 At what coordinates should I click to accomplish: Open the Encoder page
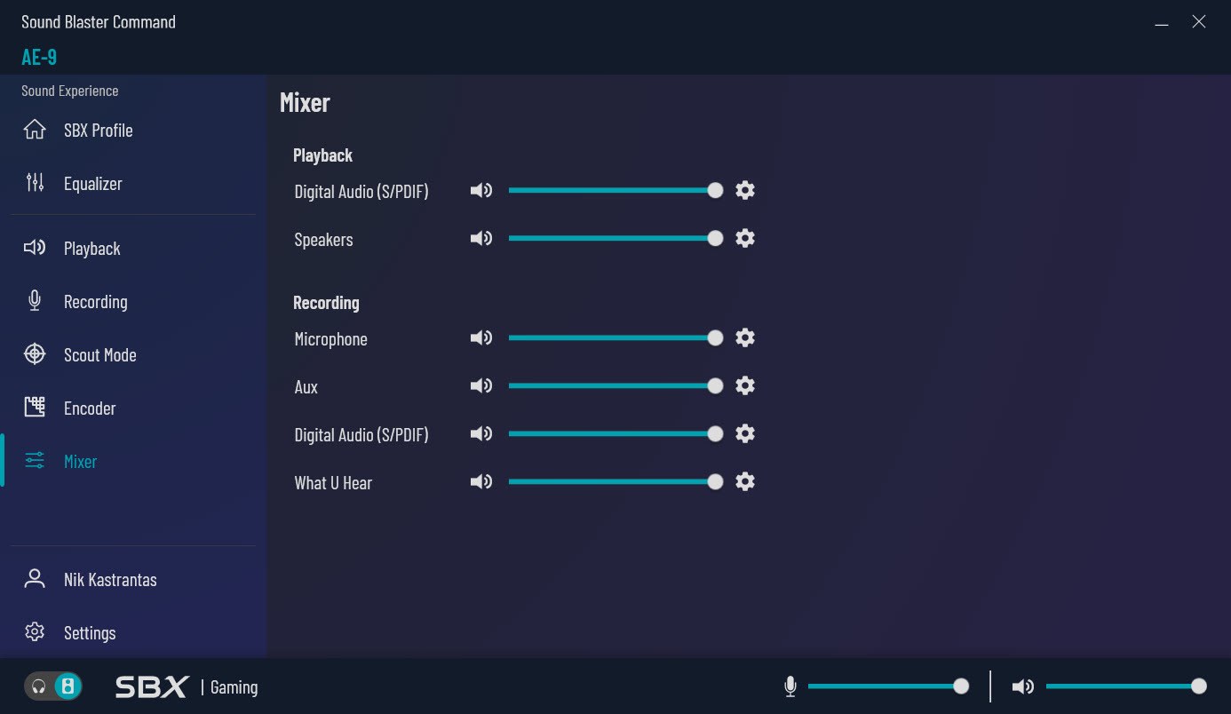[x=90, y=409]
